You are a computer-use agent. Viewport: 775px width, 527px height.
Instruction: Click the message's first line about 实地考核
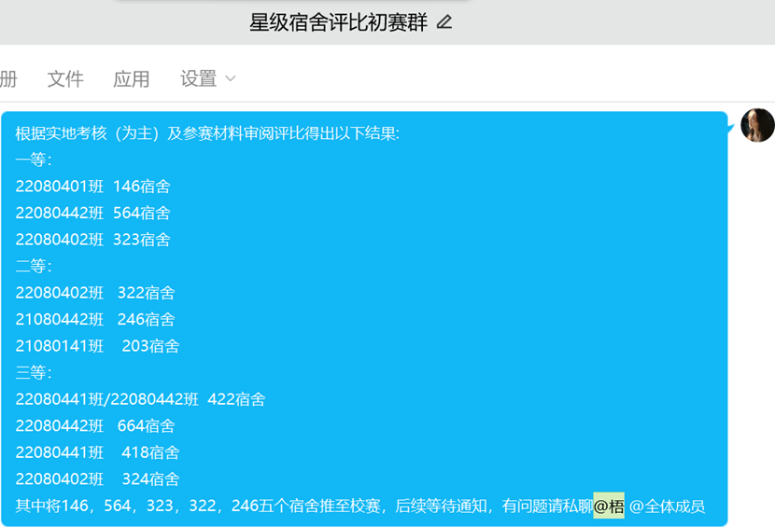pos(207,133)
